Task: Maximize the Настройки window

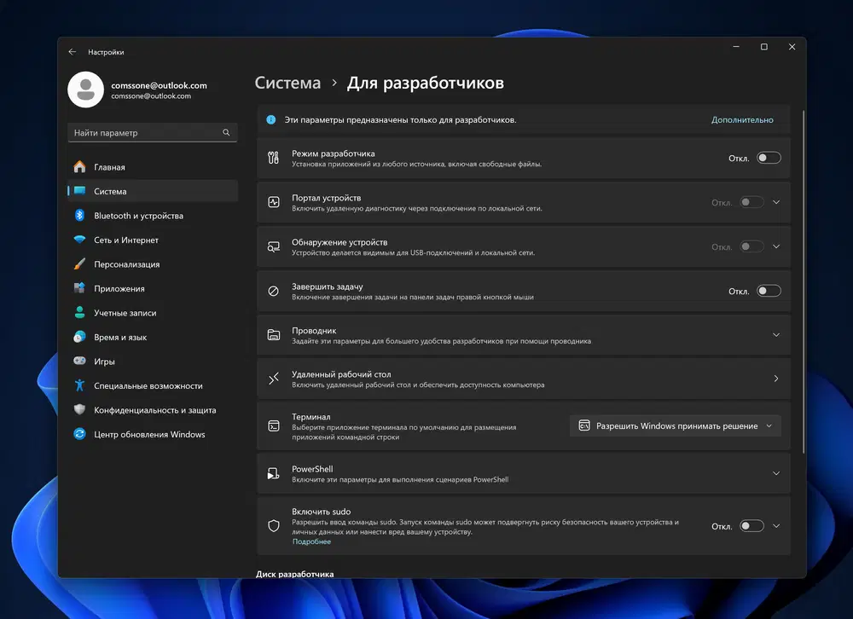Action: pos(763,47)
